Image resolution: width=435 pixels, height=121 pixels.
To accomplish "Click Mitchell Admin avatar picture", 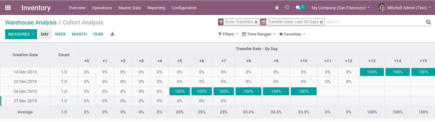I will point(382,8).
